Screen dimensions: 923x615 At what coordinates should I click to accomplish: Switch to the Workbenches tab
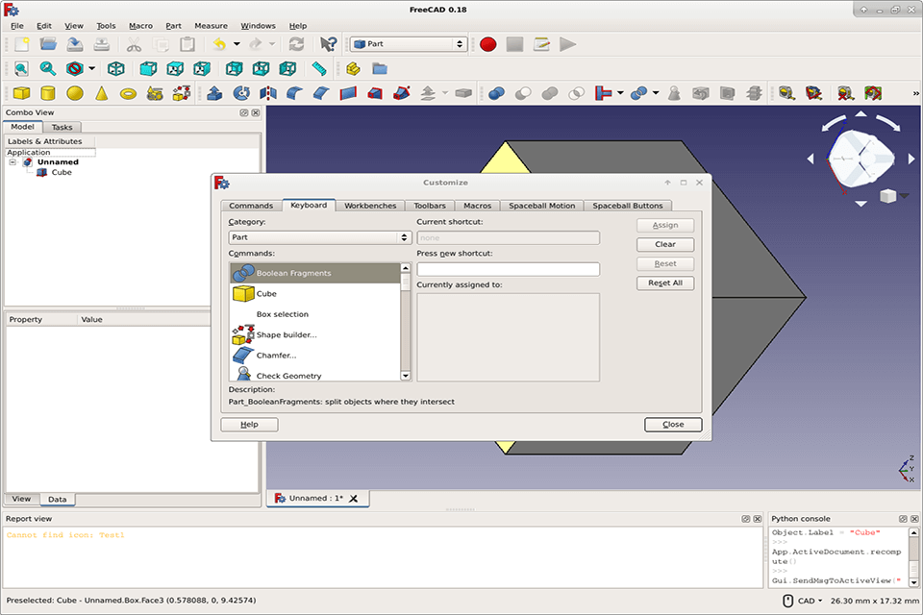(x=370, y=206)
